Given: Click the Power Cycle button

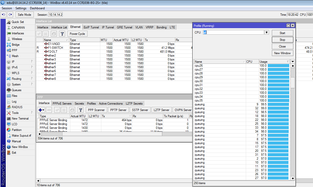Looking at the screenshot, I should [x=77, y=34].
